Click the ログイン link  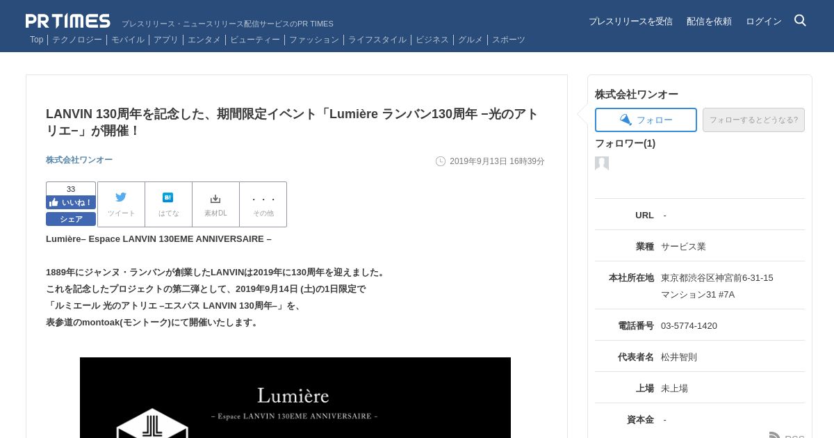point(764,22)
